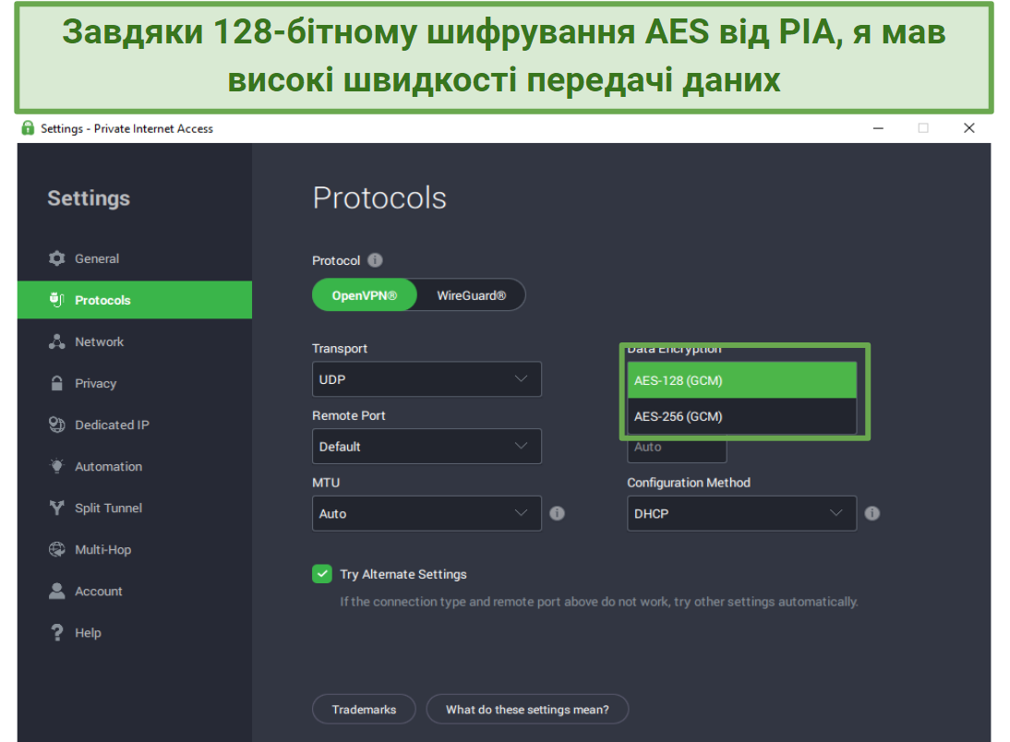Click the Protocols page heading
This screenshot has height=742, width=1010.
click(x=379, y=197)
